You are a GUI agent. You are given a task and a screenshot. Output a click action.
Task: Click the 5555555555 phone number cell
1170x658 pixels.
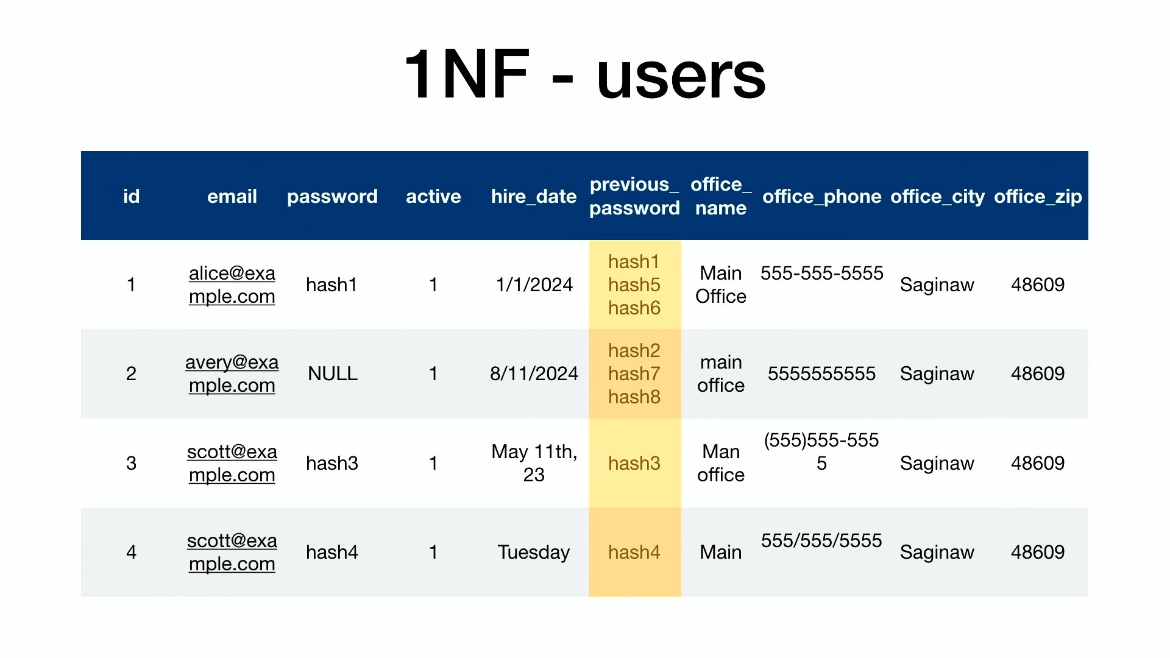(821, 373)
